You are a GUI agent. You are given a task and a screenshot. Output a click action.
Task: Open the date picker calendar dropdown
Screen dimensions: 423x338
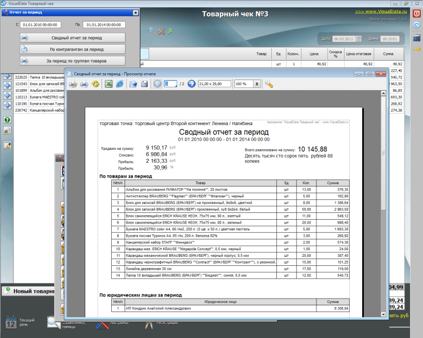pyautogui.click(x=358, y=39)
